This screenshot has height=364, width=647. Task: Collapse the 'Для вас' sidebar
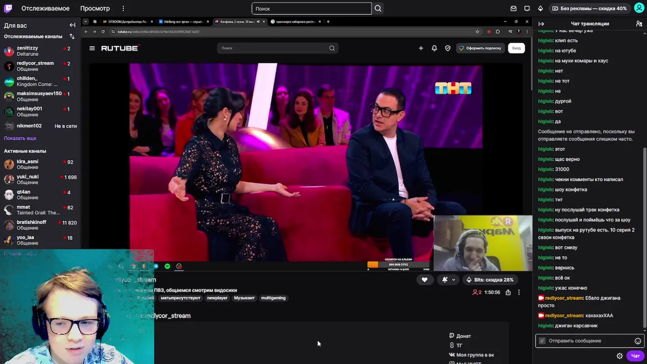72,25
